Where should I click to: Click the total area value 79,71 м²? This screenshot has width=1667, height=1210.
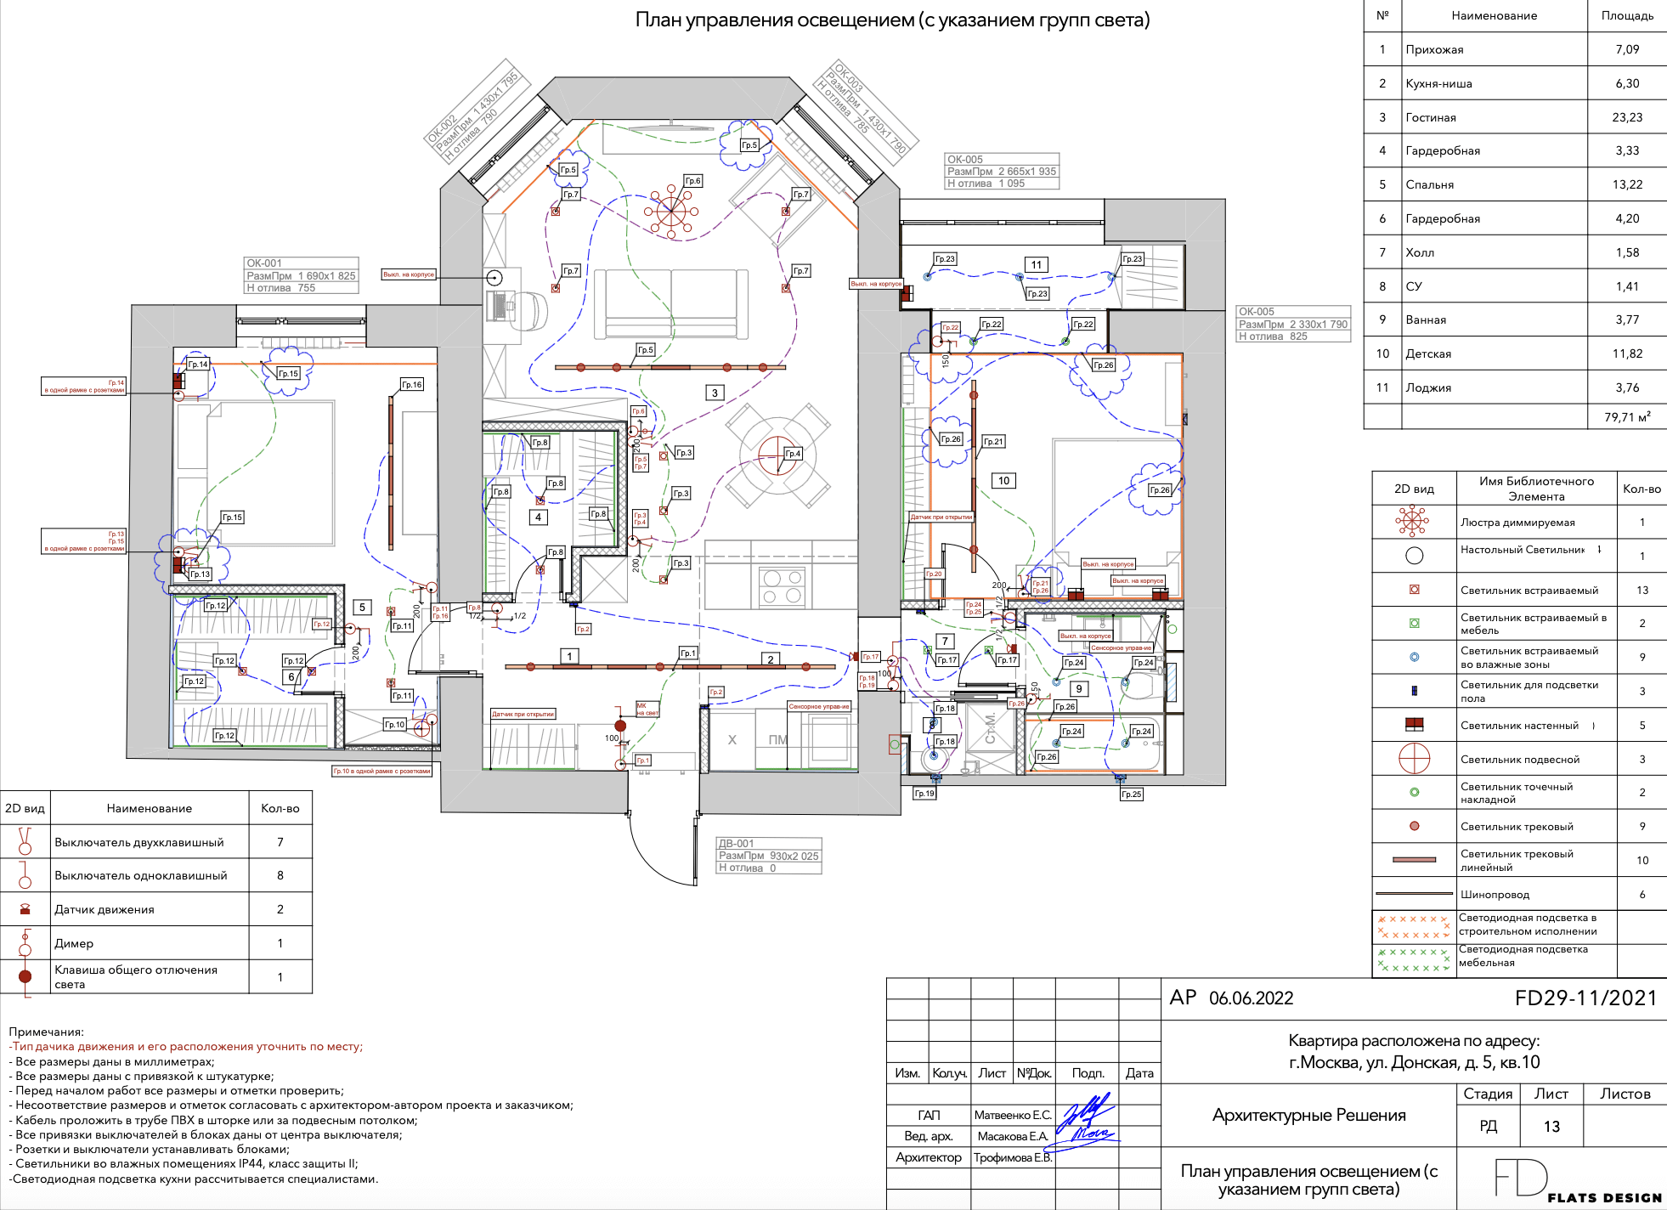click(1627, 416)
